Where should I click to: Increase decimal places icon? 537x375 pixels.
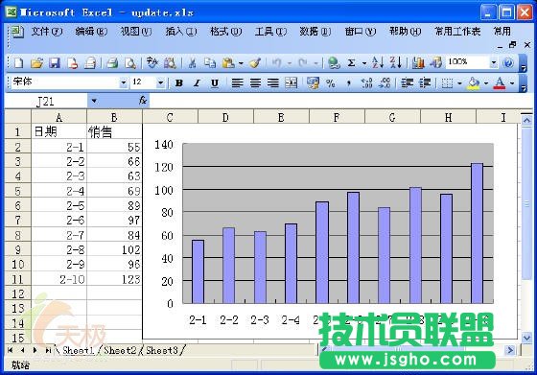[366, 82]
